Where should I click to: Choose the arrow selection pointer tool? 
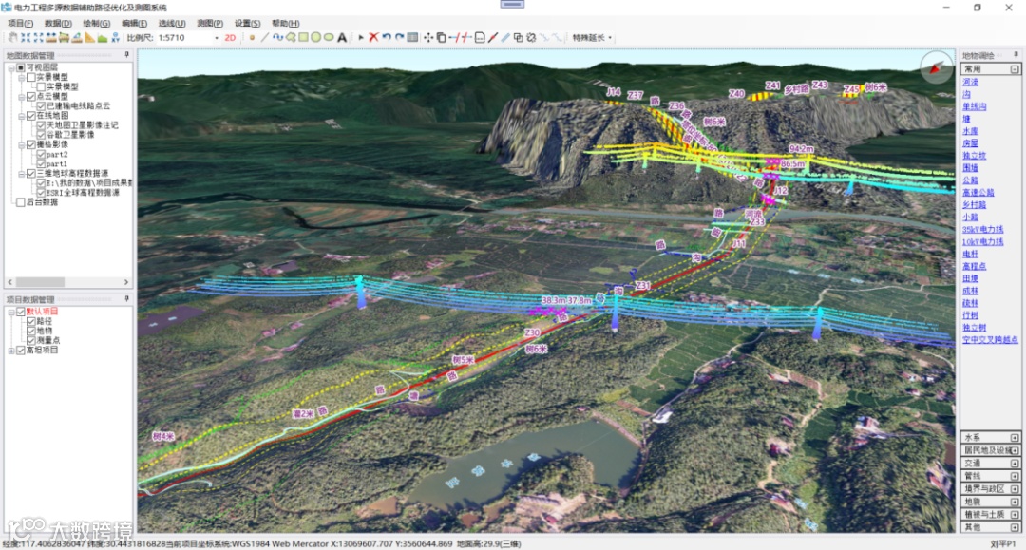point(361,38)
